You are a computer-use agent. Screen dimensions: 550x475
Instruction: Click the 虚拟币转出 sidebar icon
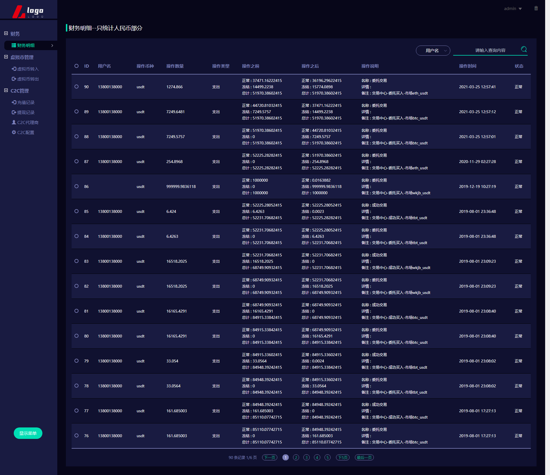point(14,79)
